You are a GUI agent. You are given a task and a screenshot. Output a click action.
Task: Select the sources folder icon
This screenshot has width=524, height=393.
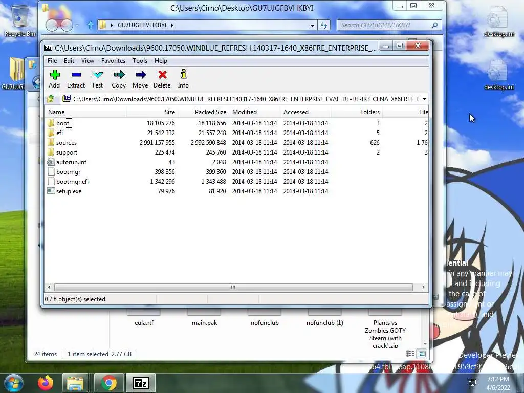click(51, 142)
